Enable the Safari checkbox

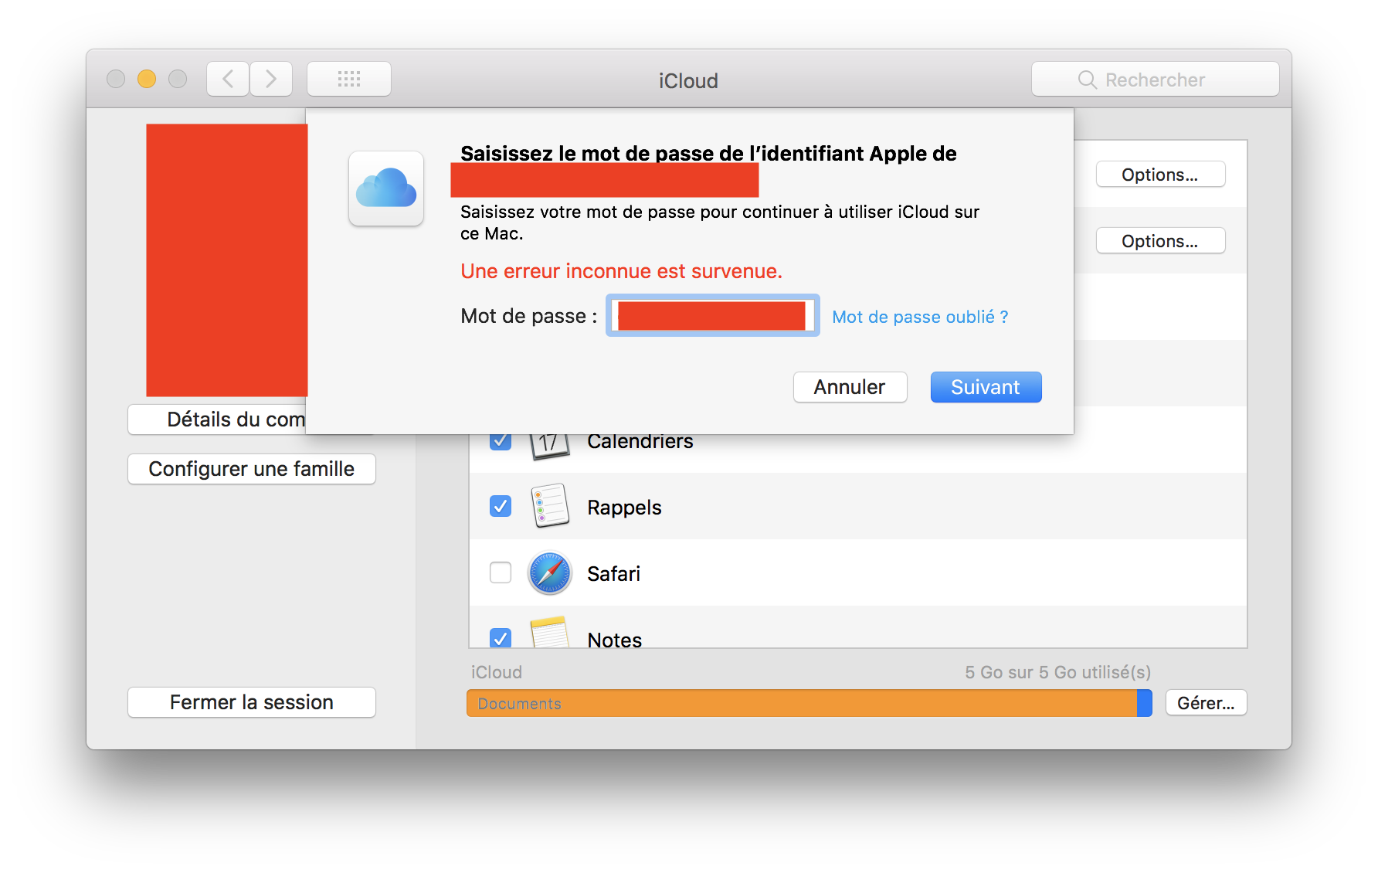pos(501,572)
